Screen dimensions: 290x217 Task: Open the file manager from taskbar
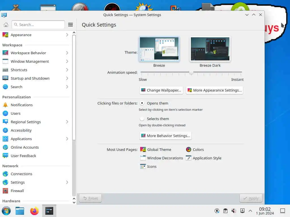coord(20,211)
